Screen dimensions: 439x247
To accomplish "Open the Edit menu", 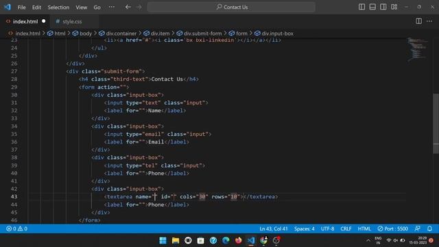I will (x=36, y=8).
